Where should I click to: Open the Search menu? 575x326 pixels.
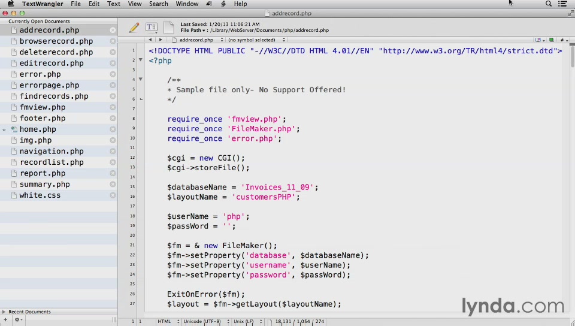click(x=158, y=4)
